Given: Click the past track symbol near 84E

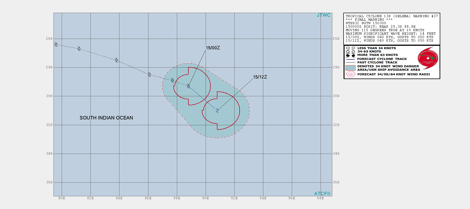Looking at the screenshot, I should [x=116, y=60].
